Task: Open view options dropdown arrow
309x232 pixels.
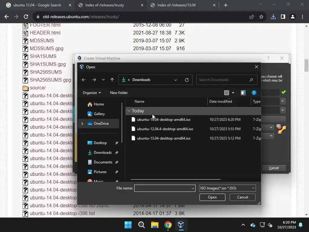Action: point(233,93)
